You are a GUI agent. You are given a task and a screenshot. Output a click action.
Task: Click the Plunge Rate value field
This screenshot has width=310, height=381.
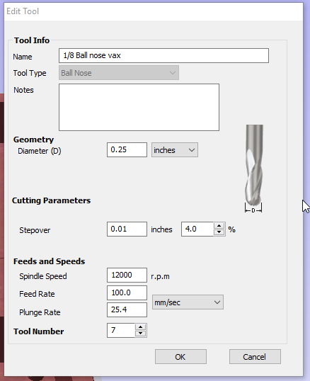pyautogui.click(x=127, y=309)
